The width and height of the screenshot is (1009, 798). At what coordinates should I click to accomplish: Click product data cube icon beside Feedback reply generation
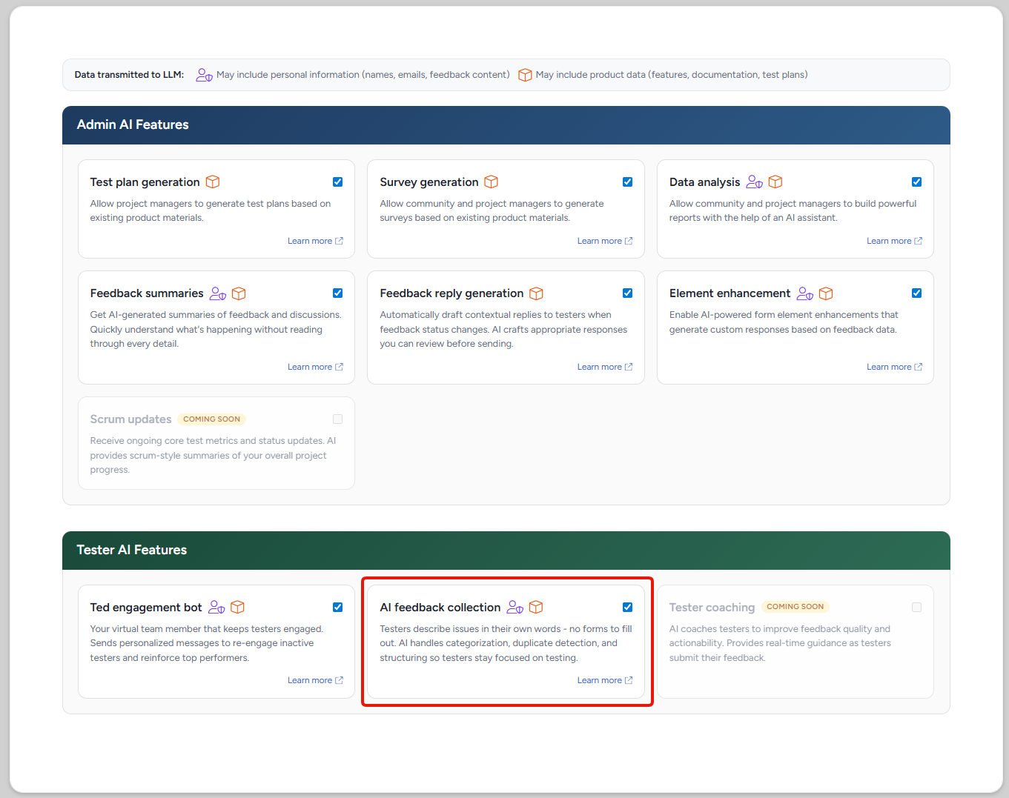536,293
